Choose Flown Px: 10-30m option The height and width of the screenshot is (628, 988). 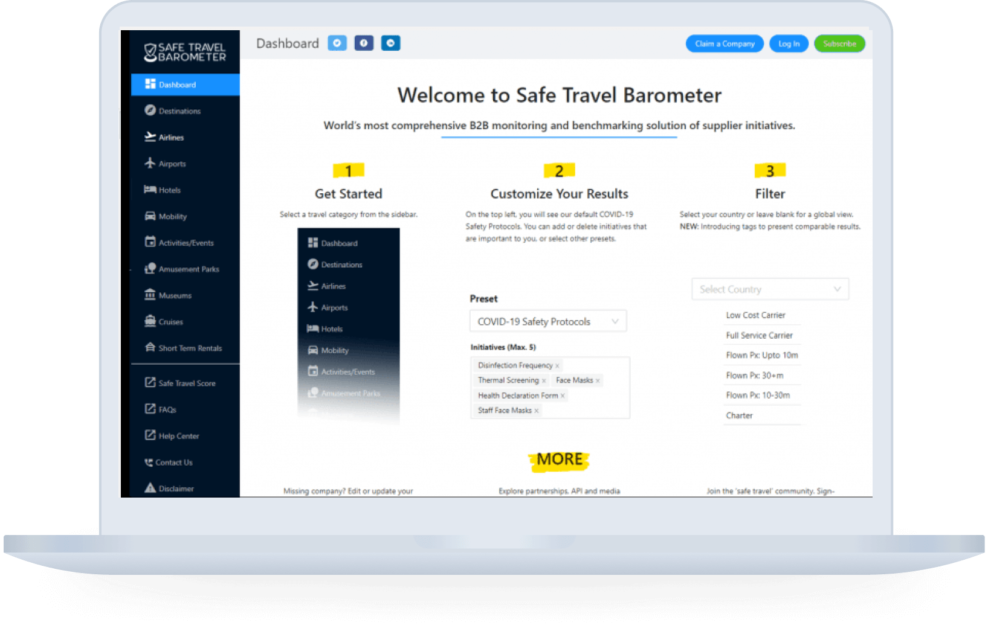pos(758,396)
